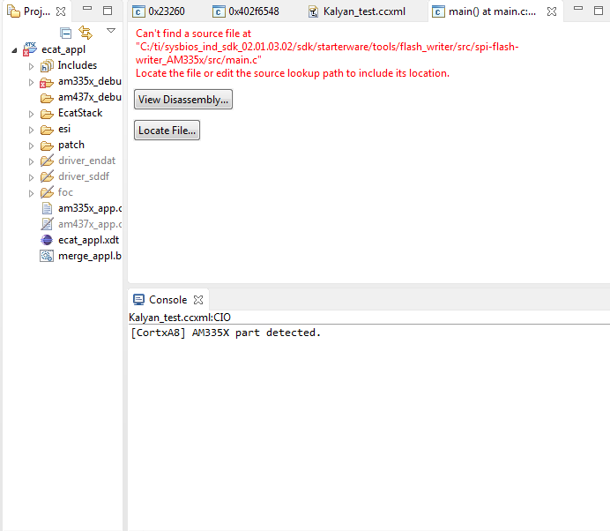Click the excluded driver_endat folder icon

pos(47,161)
